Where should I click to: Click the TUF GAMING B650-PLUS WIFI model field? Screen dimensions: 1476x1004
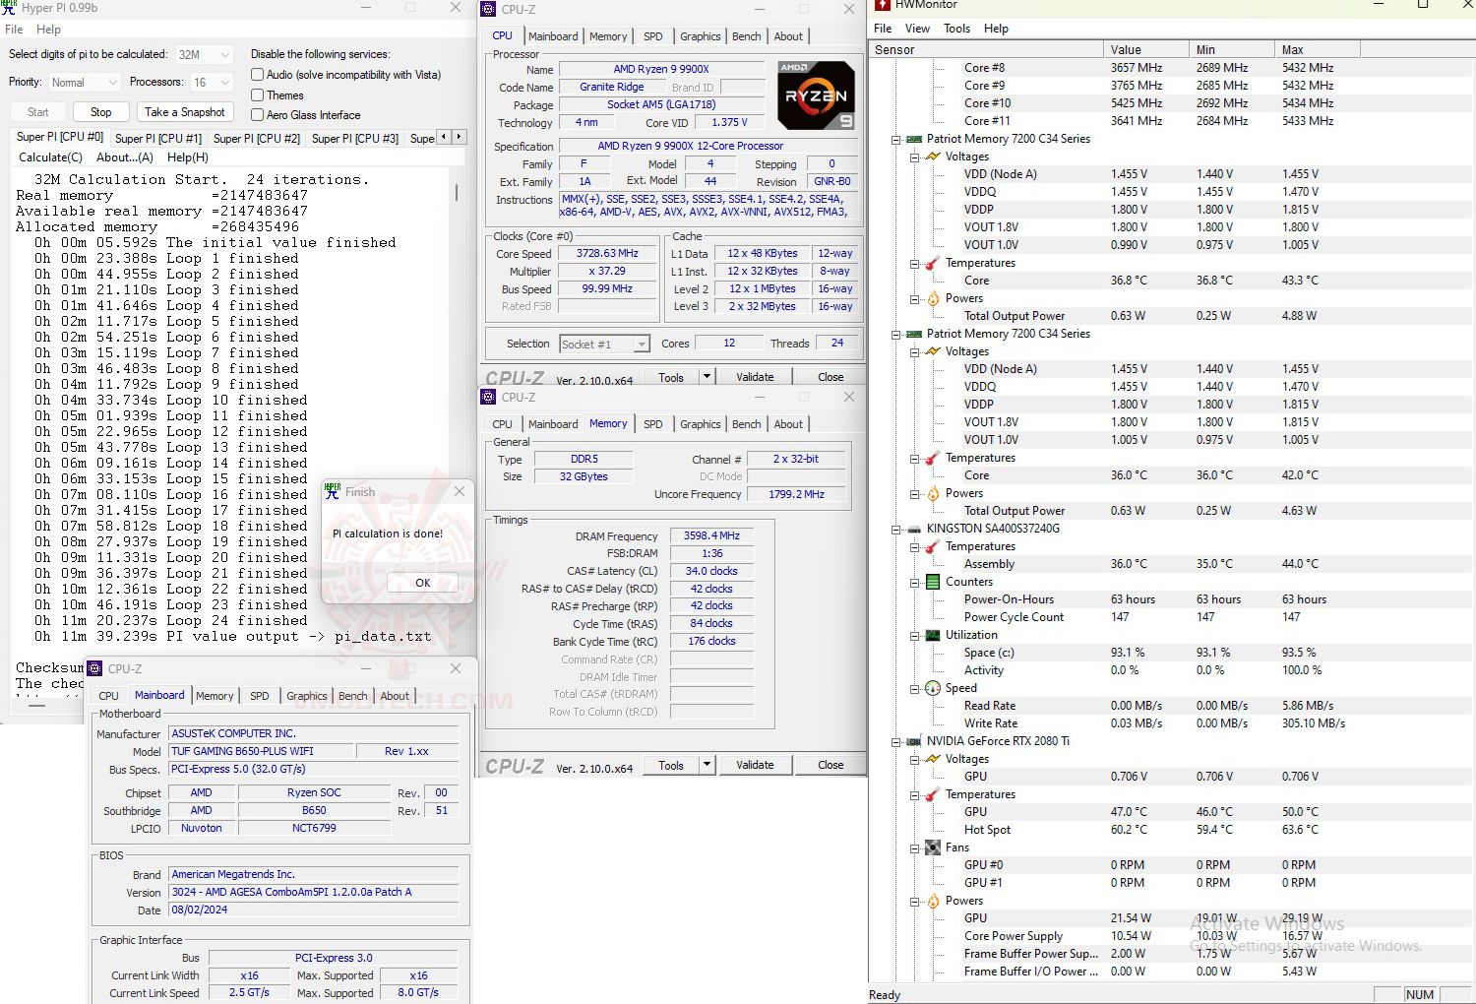tap(260, 751)
